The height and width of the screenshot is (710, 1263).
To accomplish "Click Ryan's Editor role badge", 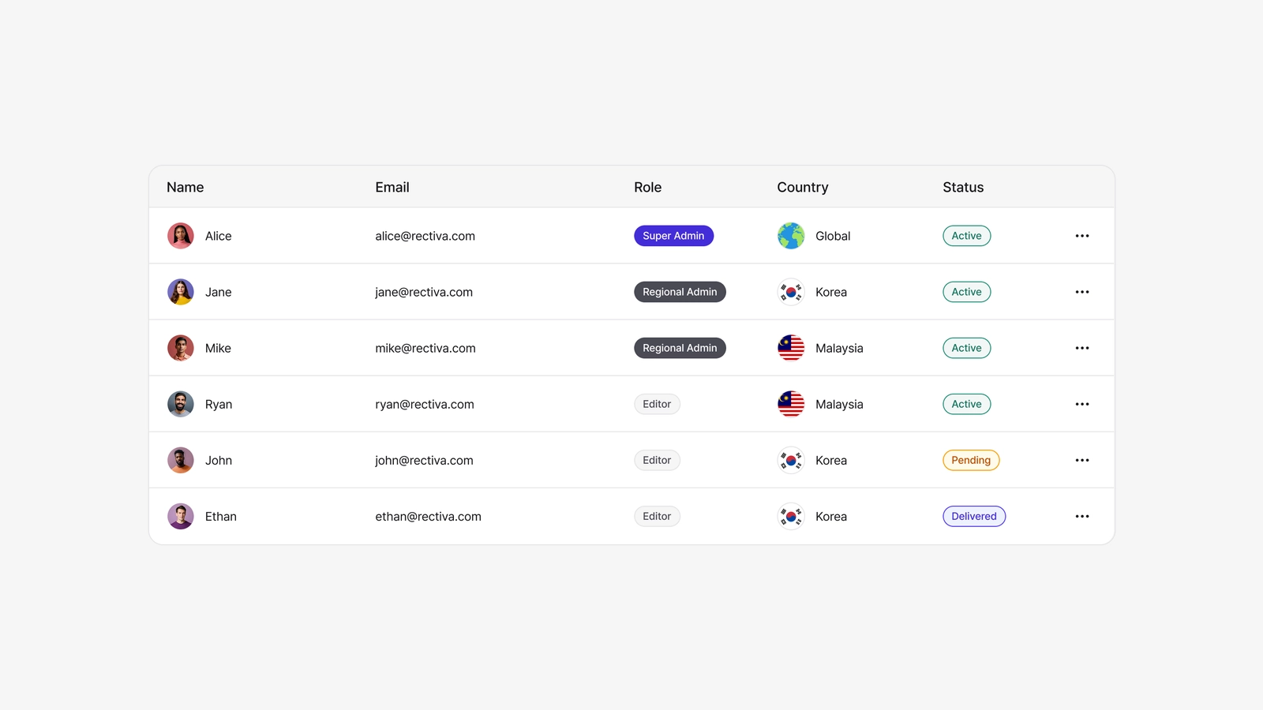I will click(x=657, y=404).
